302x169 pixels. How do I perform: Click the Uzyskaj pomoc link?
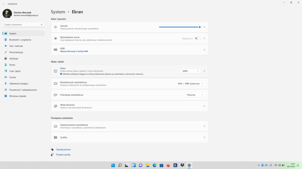coord(64,149)
